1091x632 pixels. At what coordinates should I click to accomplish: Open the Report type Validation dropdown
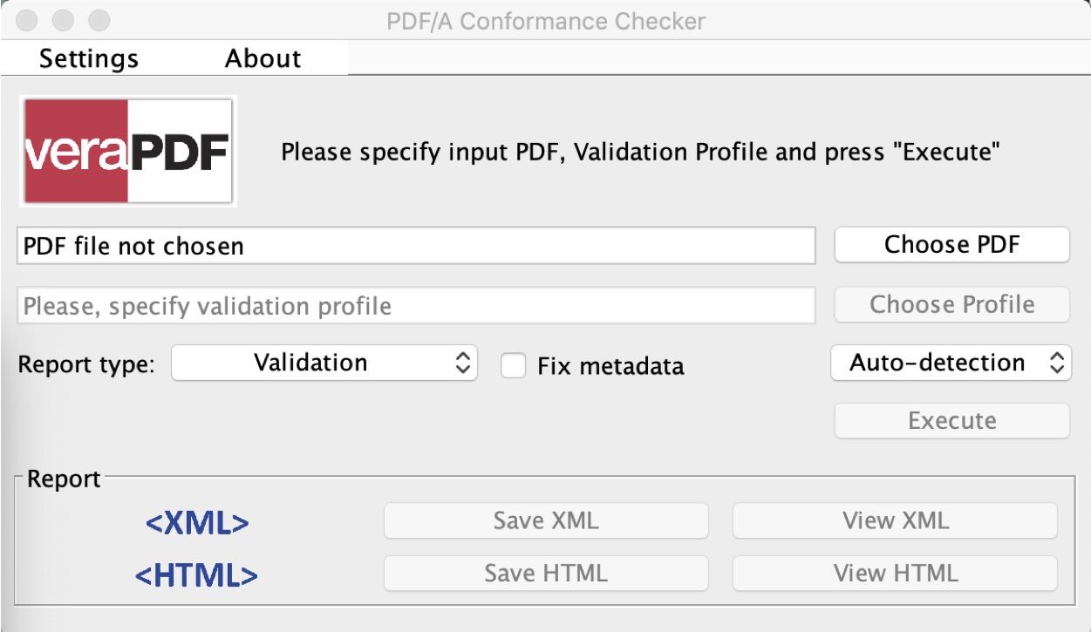324,364
